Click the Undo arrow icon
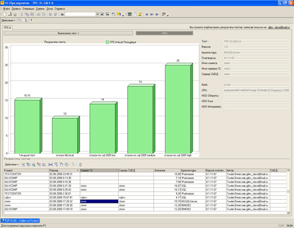This screenshot has width=294, height=228. (x=50, y=14)
